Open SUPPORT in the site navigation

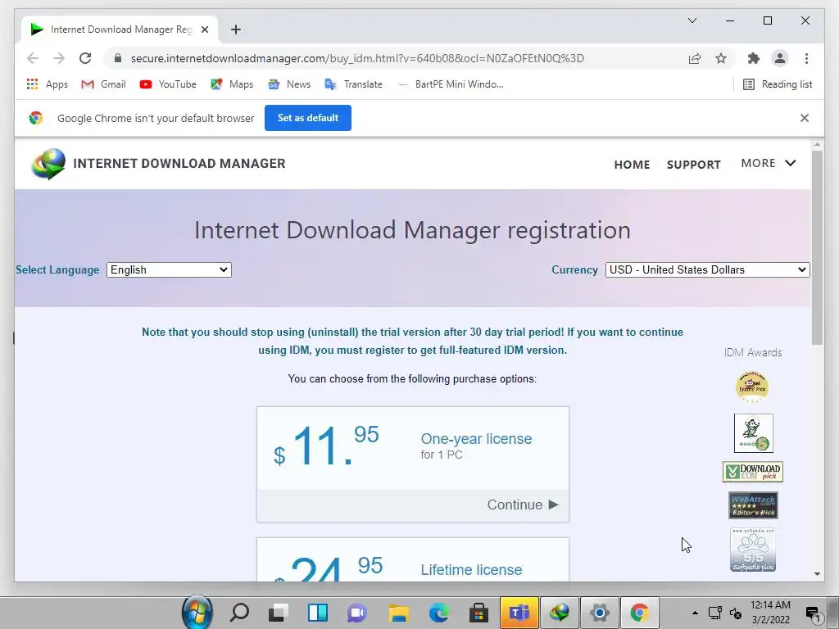pyautogui.click(x=693, y=165)
